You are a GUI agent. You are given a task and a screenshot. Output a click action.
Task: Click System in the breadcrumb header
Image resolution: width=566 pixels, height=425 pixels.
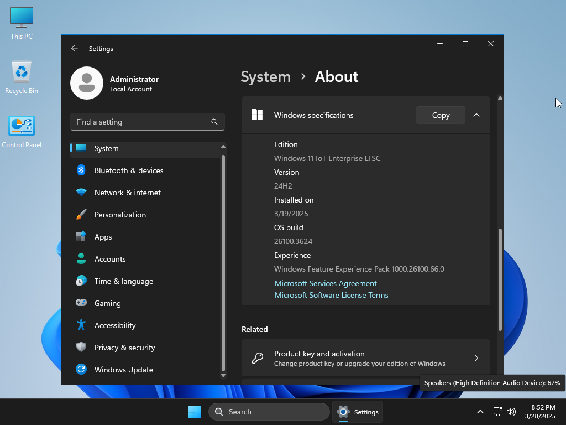pyautogui.click(x=266, y=76)
